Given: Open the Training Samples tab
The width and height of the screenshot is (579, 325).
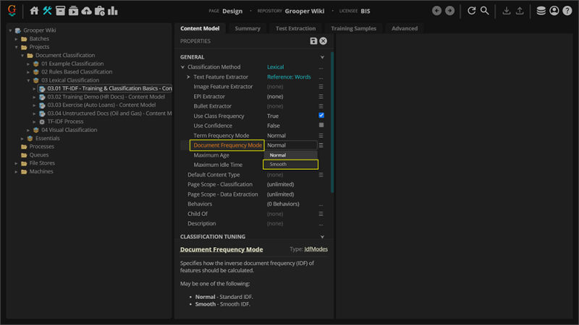Looking at the screenshot, I should coord(352,28).
